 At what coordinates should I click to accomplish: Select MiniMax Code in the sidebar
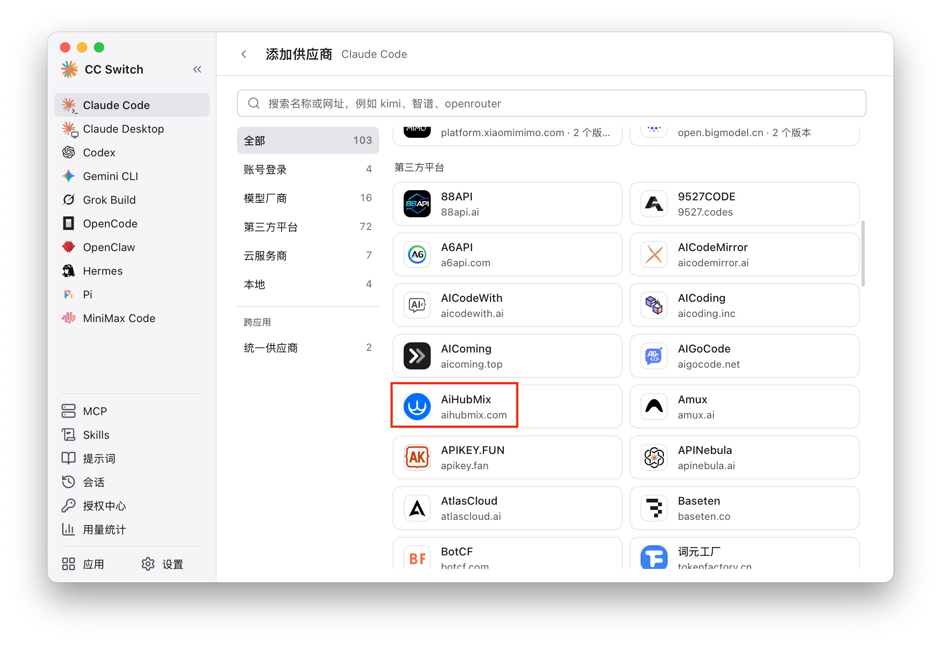point(132,318)
